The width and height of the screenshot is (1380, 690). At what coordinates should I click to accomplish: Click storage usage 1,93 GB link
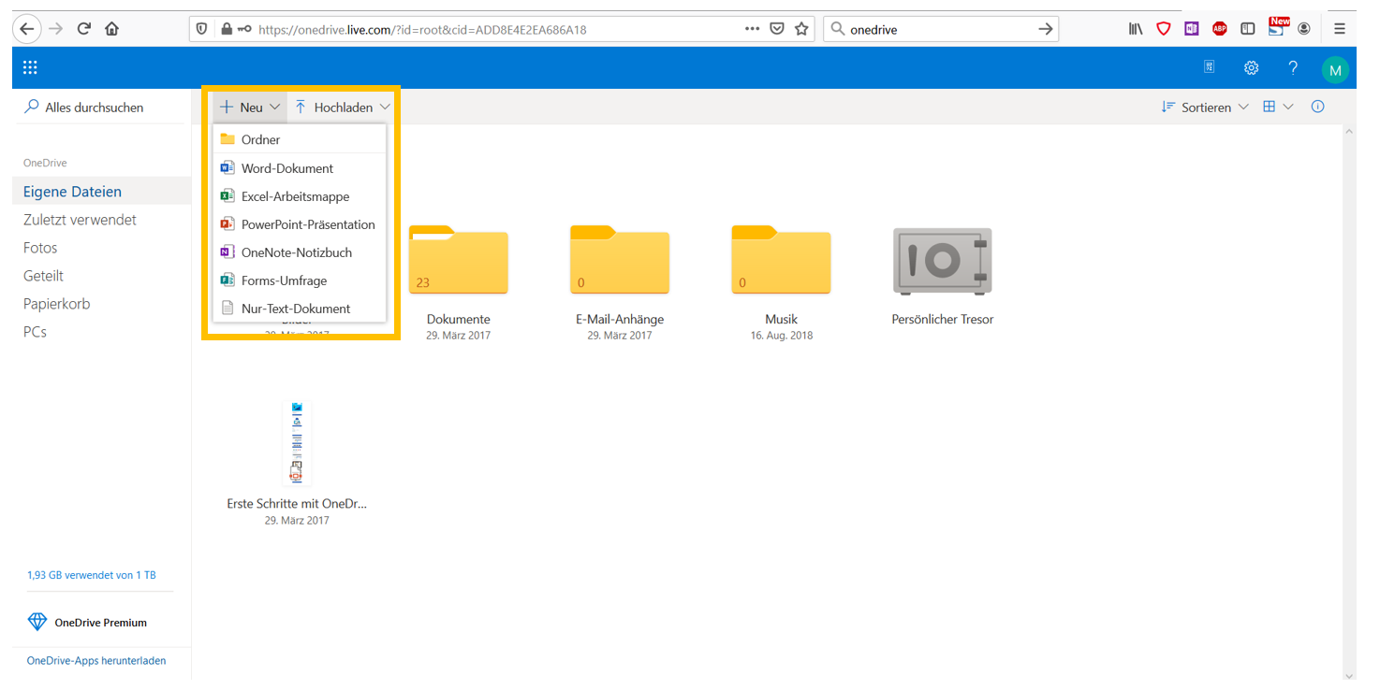point(92,575)
